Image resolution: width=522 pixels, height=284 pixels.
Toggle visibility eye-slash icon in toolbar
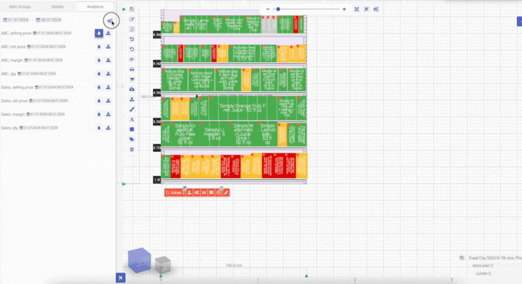(132, 60)
